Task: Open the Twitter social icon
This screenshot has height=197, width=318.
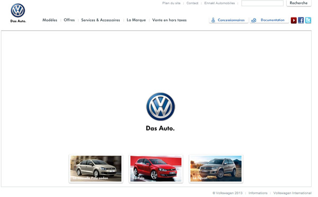Action: (x=308, y=20)
